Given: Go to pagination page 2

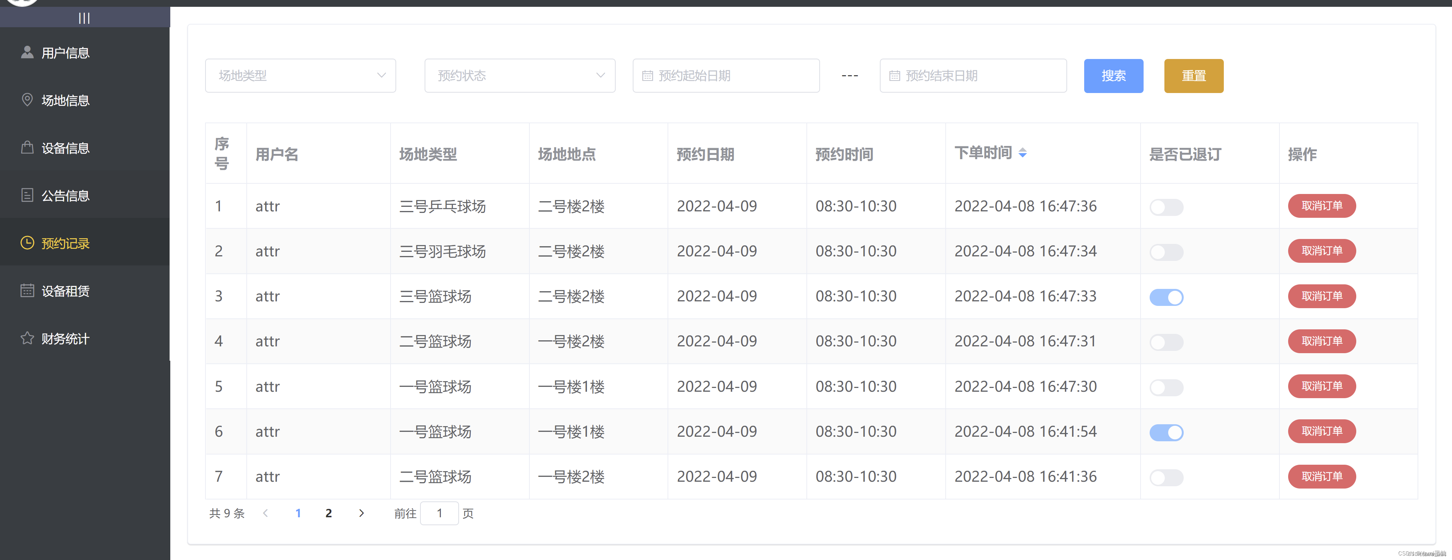Looking at the screenshot, I should pos(328,513).
